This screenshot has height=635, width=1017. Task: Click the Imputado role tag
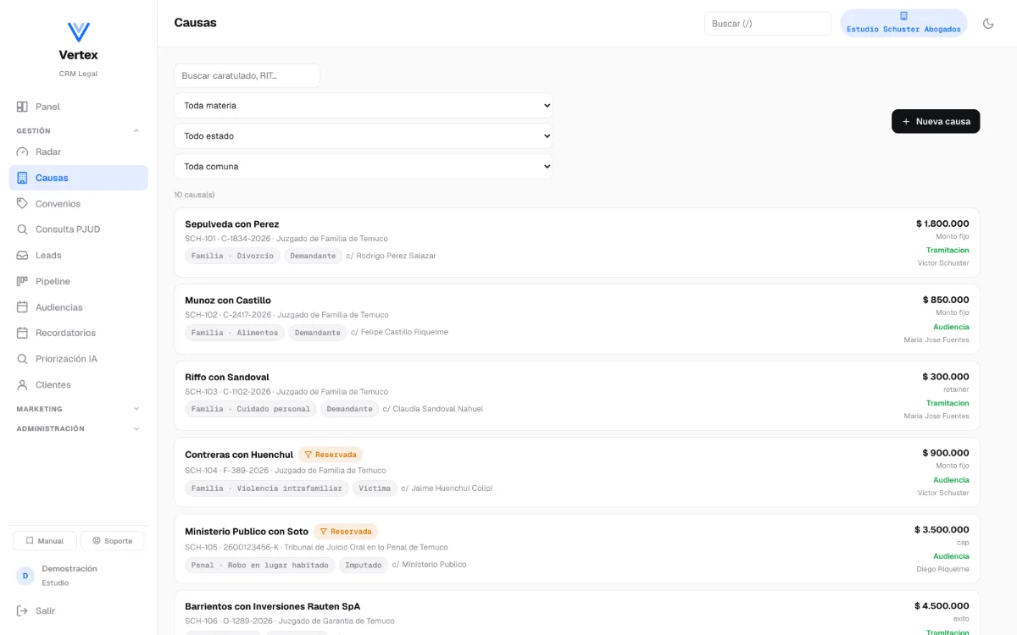[364, 565]
